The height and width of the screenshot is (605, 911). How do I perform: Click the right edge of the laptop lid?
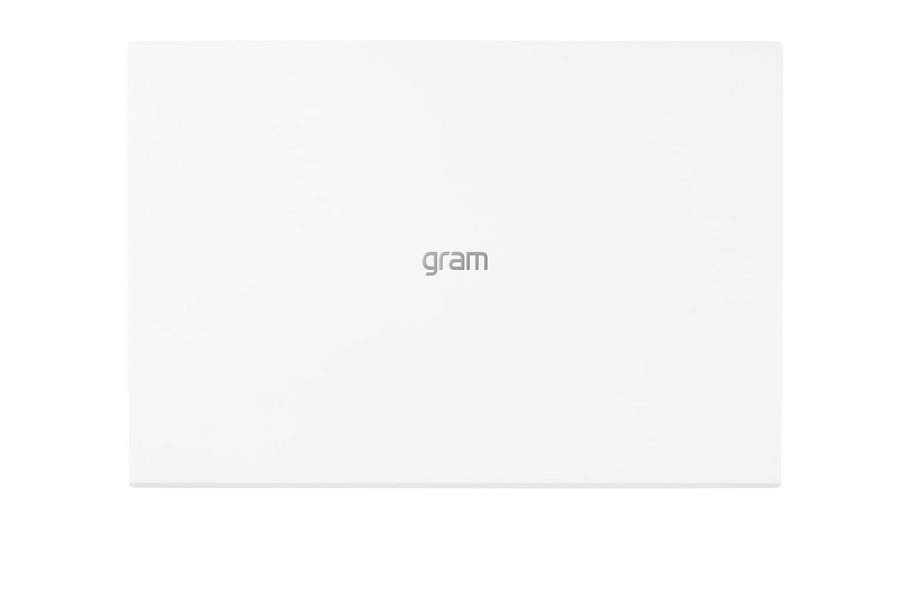781,262
